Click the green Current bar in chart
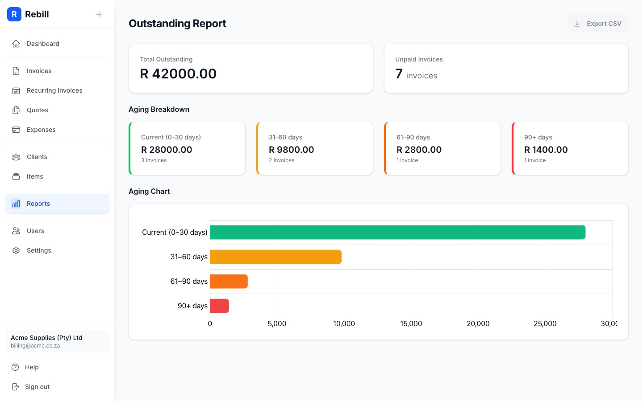This screenshot has width=643, height=401. 397,232
